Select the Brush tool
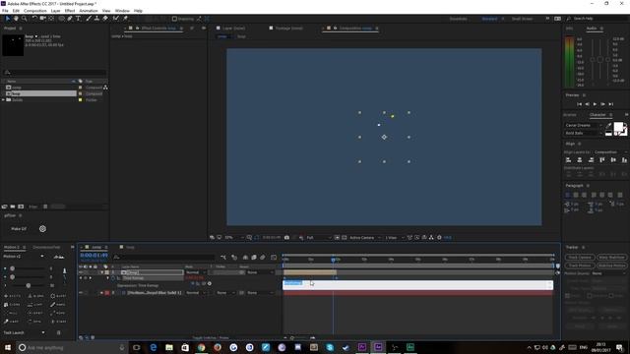The height and width of the screenshot is (354, 630). pos(89,19)
